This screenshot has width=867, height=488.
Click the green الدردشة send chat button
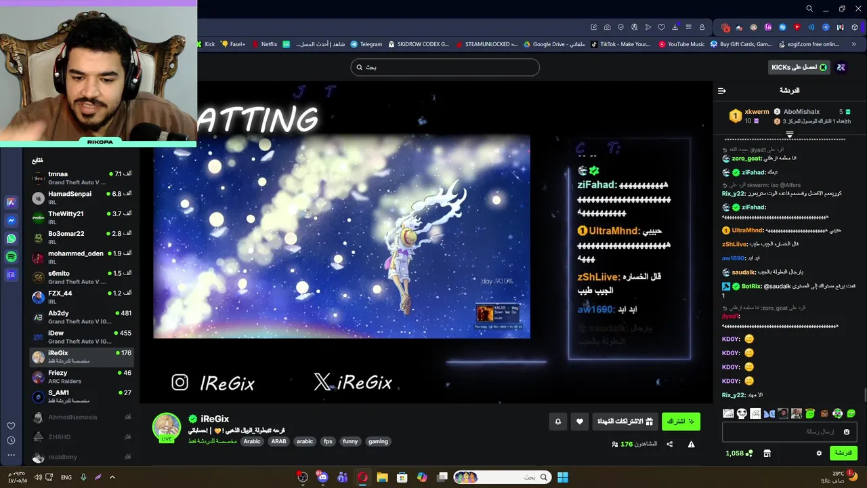pyautogui.click(x=843, y=453)
